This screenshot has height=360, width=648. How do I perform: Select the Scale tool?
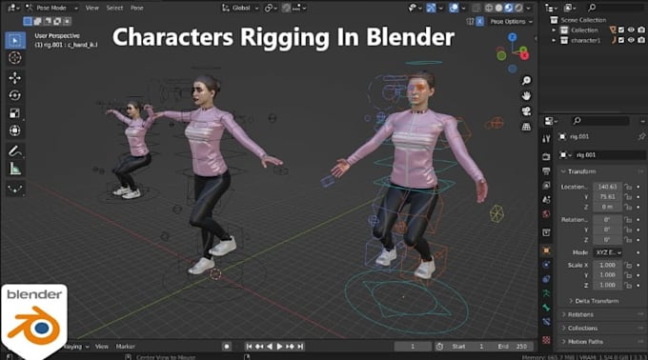point(15,113)
